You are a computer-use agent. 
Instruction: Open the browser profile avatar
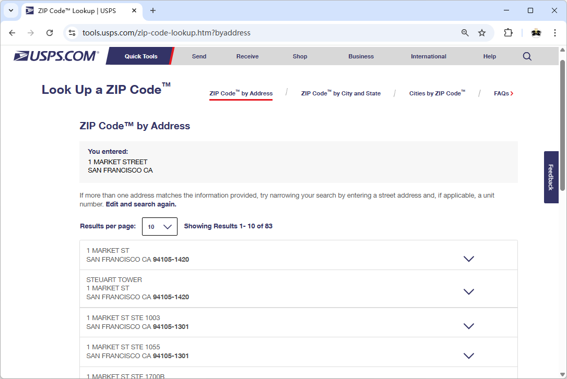point(536,33)
